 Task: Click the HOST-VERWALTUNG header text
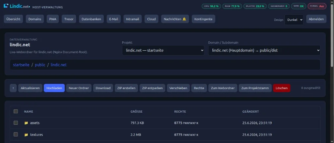(48, 7)
